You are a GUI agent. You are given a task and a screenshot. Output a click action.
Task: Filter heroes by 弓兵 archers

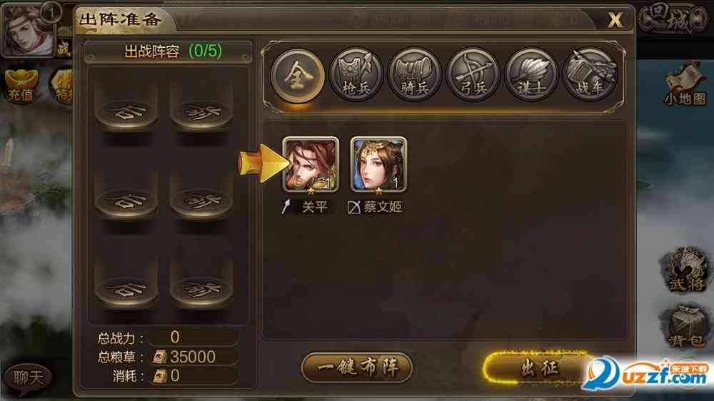pyautogui.click(x=473, y=75)
